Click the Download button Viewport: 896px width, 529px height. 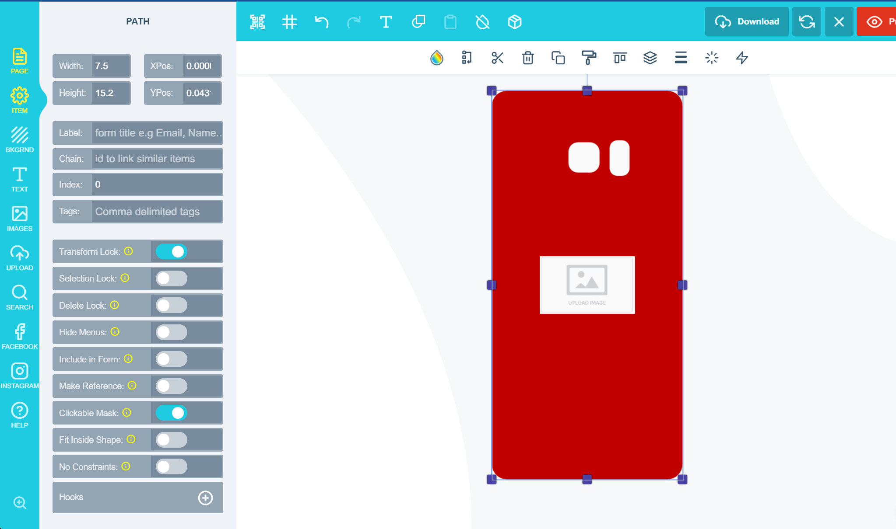pos(747,21)
